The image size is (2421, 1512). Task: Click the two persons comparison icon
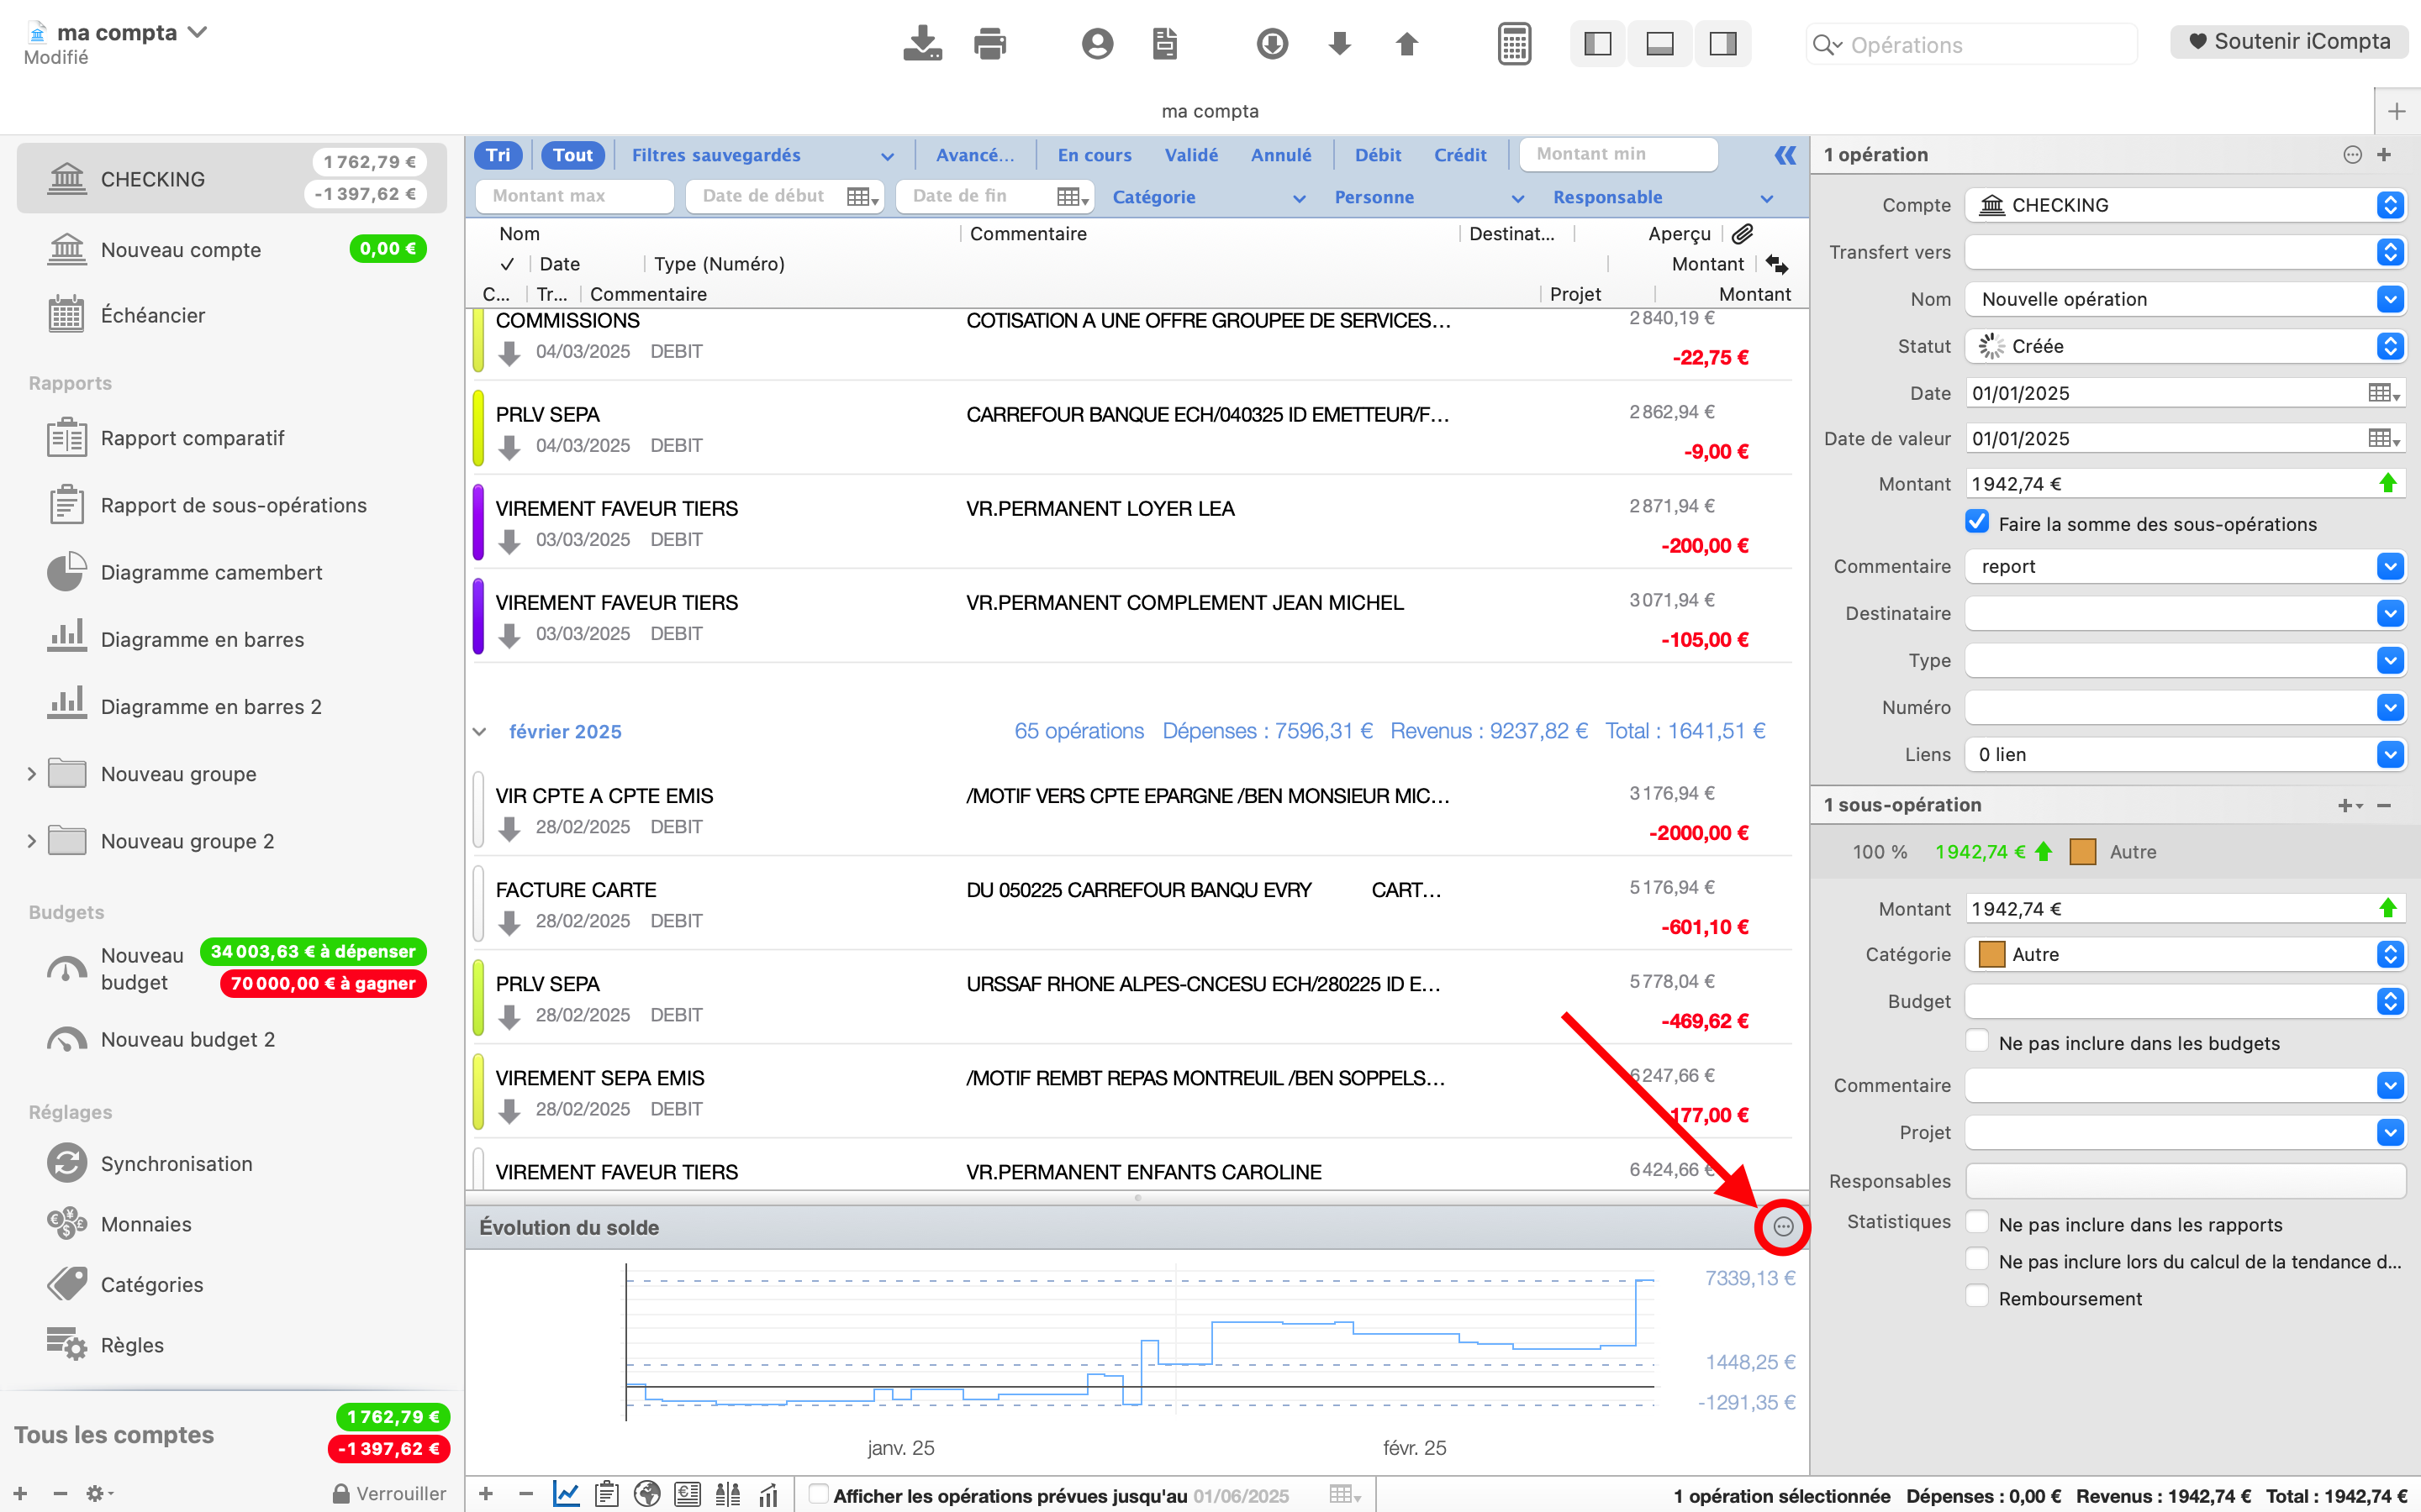[728, 1494]
